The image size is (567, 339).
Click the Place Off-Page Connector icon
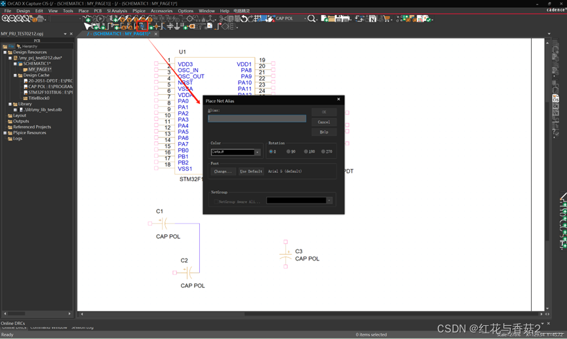pyautogui.click(x=192, y=26)
